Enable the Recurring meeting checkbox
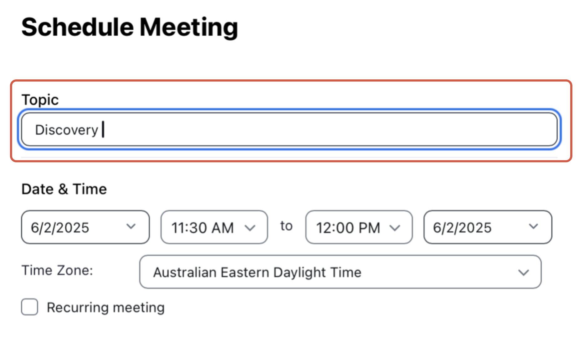 pyautogui.click(x=30, y=307)
